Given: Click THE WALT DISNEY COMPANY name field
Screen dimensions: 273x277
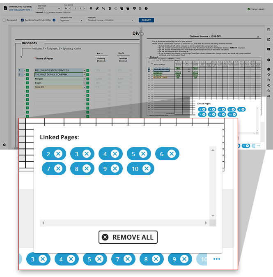Looking at the screenshot, I should 59,74.
